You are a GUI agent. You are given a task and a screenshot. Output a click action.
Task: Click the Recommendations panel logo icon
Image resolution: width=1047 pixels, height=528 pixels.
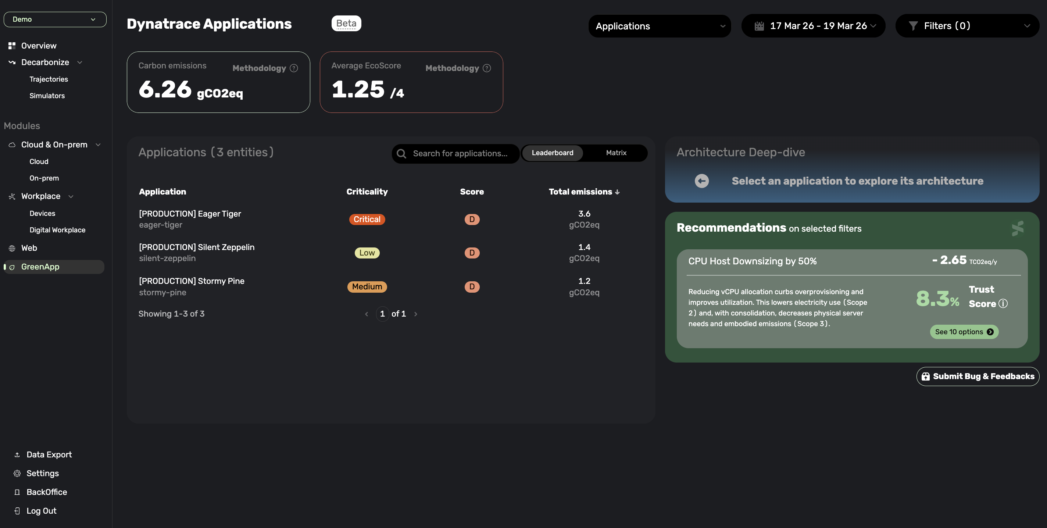1018,228
